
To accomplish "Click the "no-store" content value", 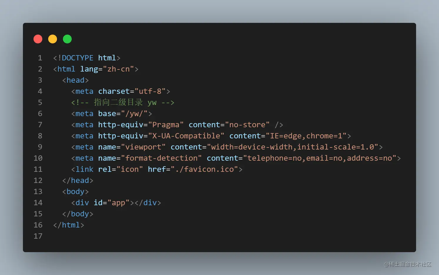I will (247, 125).
